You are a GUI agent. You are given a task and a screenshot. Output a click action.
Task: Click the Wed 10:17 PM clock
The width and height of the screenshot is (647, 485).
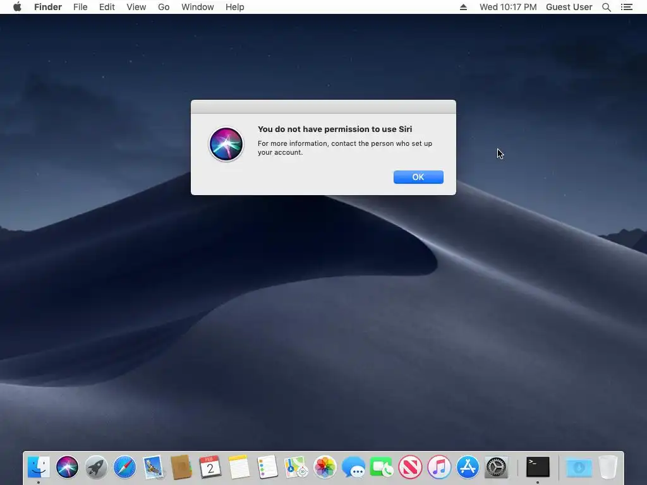(508, 7)
